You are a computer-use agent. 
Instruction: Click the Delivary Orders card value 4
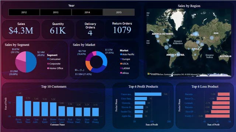tap(90, 33)
